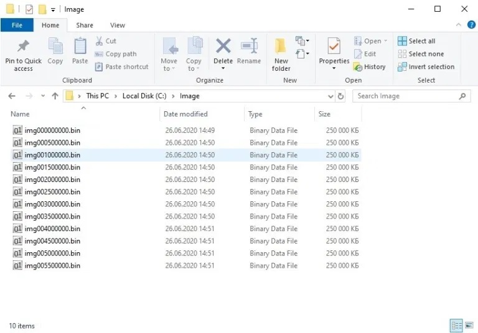The height and width of the screenshot is (333, 478).
Task: Open Properties with the checkmark icon
Action: click(x=334, y=47)
